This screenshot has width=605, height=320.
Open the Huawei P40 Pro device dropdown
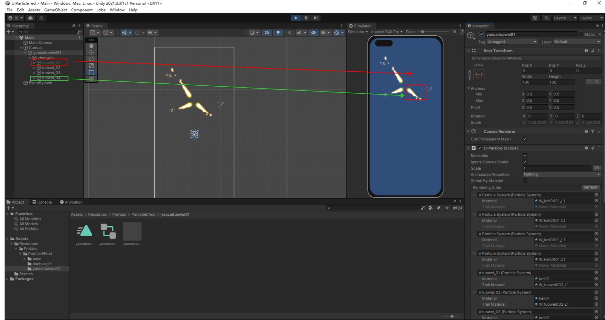click(386, 32)
